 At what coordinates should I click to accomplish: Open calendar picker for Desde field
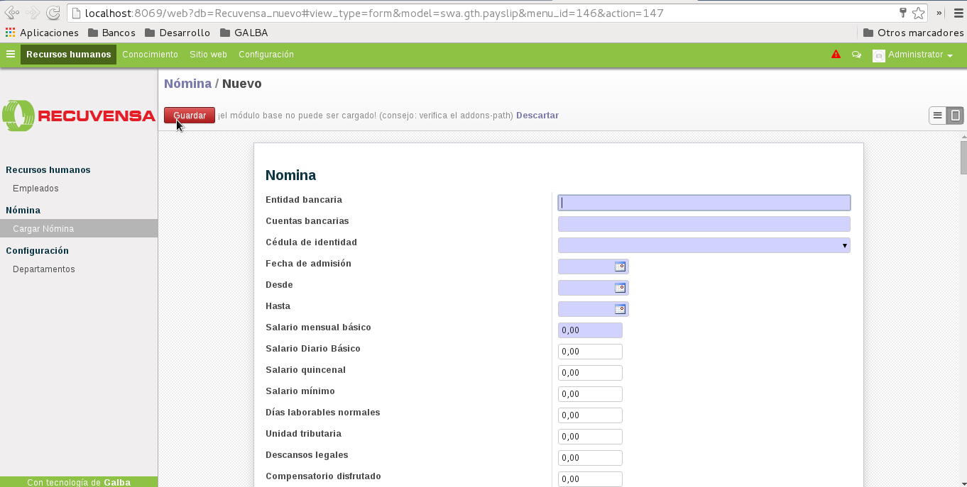620,289
